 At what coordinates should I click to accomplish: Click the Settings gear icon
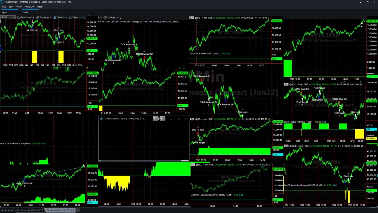105,17
